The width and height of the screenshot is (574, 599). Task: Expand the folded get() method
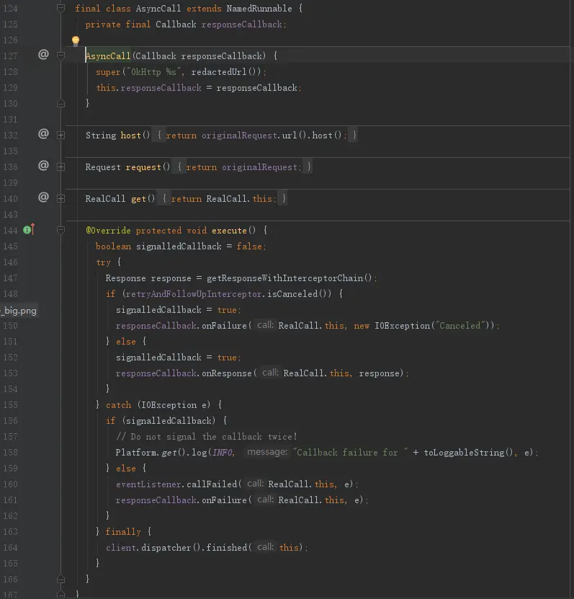[x=60, y=199]
